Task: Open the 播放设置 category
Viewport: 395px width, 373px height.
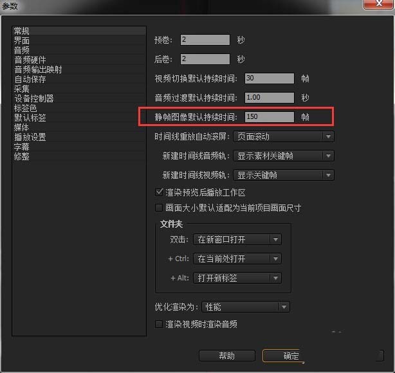Action: pos(79,137)
